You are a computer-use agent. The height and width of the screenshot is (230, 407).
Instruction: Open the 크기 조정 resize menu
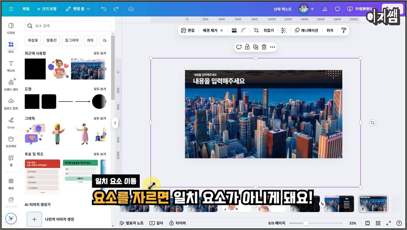pos(47,9)
